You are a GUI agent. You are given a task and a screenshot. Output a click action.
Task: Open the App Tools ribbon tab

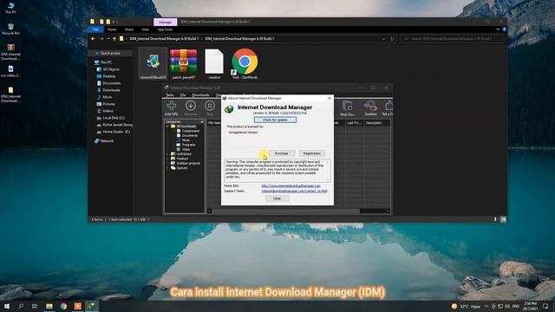coord(165,29)
